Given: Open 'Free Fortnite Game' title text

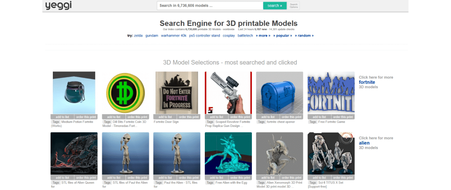Looking at the screenshot, I should click(x=332, y=122).
